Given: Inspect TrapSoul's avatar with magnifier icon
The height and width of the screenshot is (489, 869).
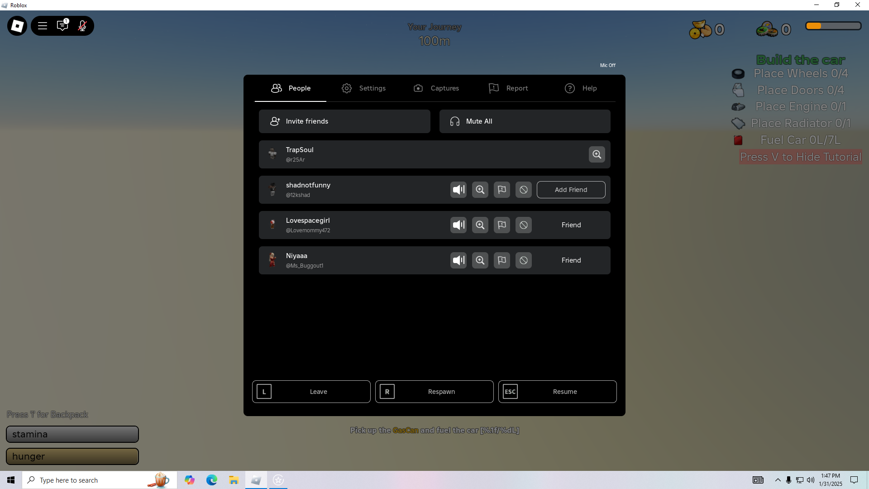Looking at the screenshot, I should coord(597,154).
